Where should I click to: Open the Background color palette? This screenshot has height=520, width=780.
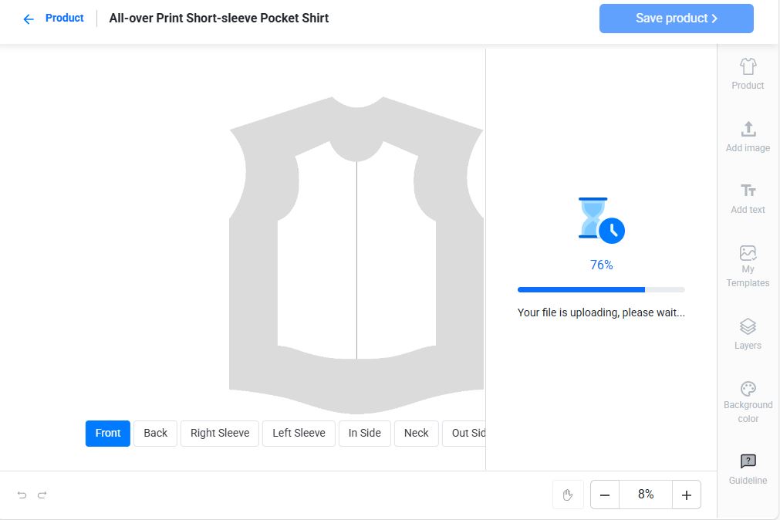tap(748, 389)
